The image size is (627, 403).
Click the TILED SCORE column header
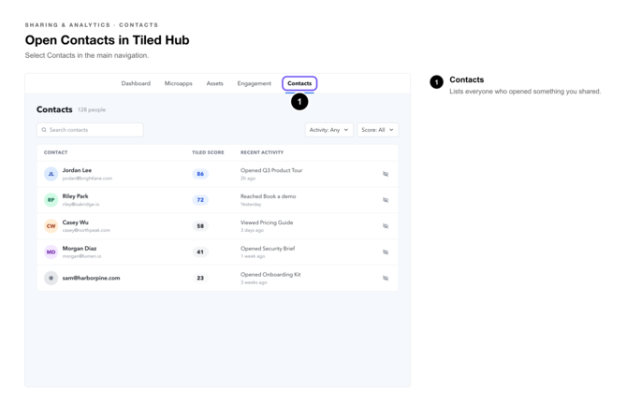208,152
